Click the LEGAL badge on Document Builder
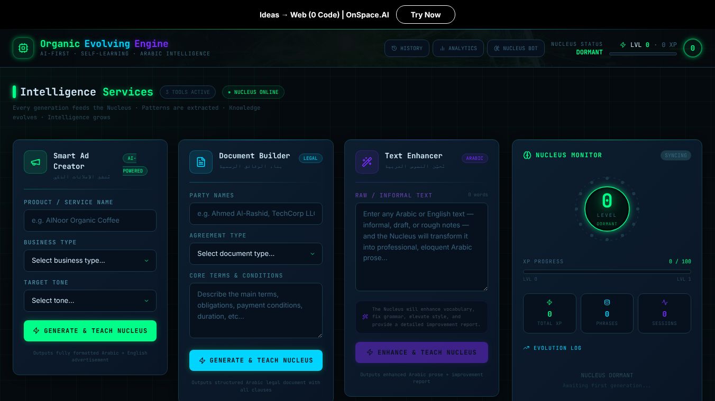715x401 pixels. pyautogui.click(x=310, y=158)
